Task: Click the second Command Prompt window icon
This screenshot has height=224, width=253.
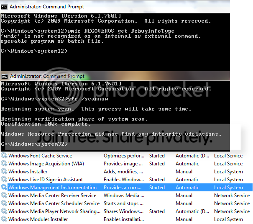Action: click(5, 76)
